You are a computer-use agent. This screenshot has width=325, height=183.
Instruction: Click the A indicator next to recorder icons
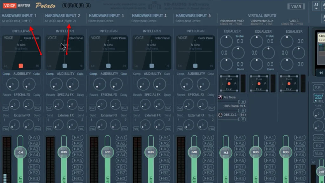88,6
